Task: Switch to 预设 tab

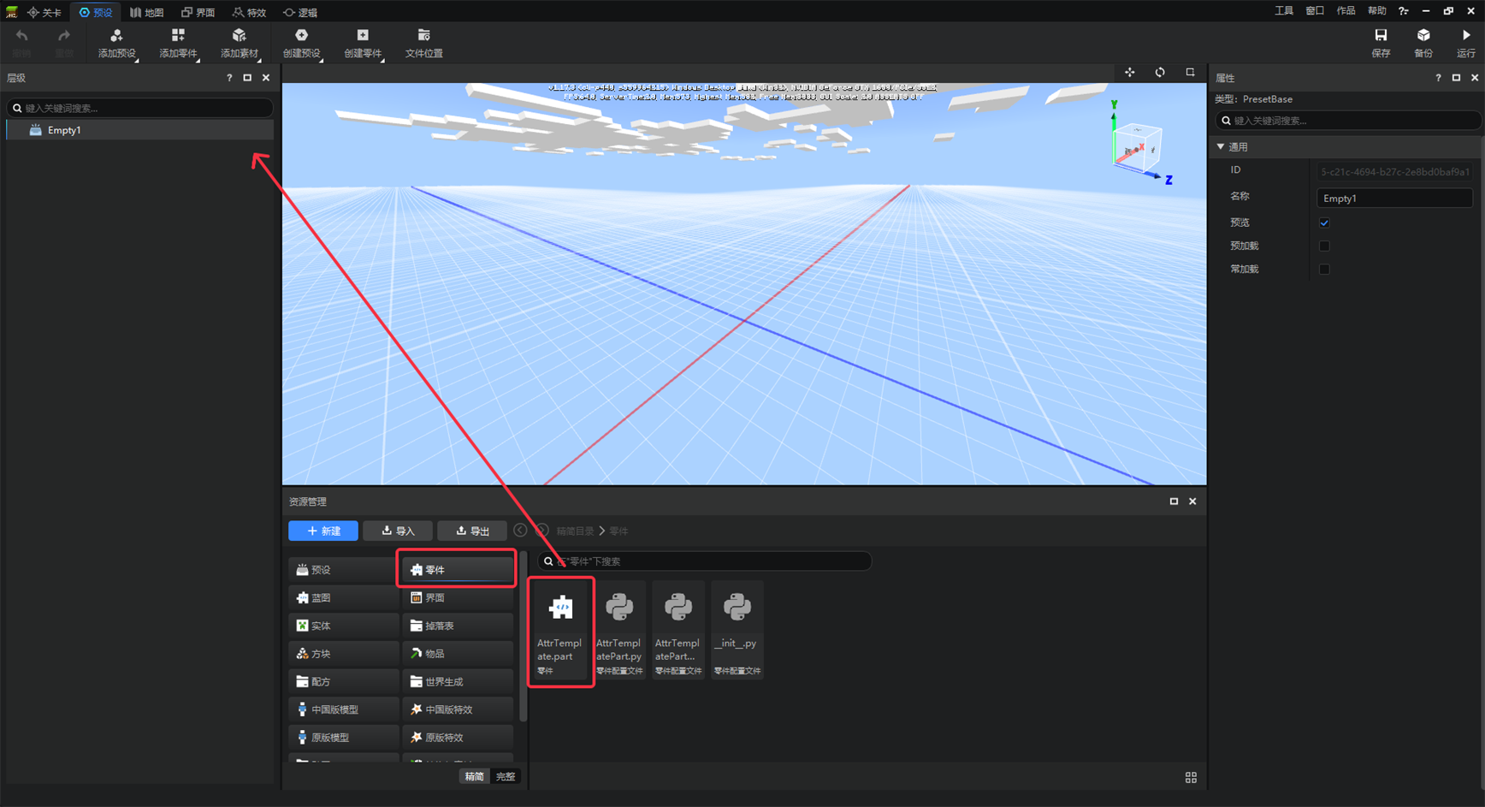Action: 96,12
